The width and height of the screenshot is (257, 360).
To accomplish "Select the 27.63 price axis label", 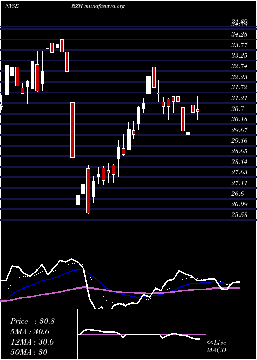I will coord(240,172).
